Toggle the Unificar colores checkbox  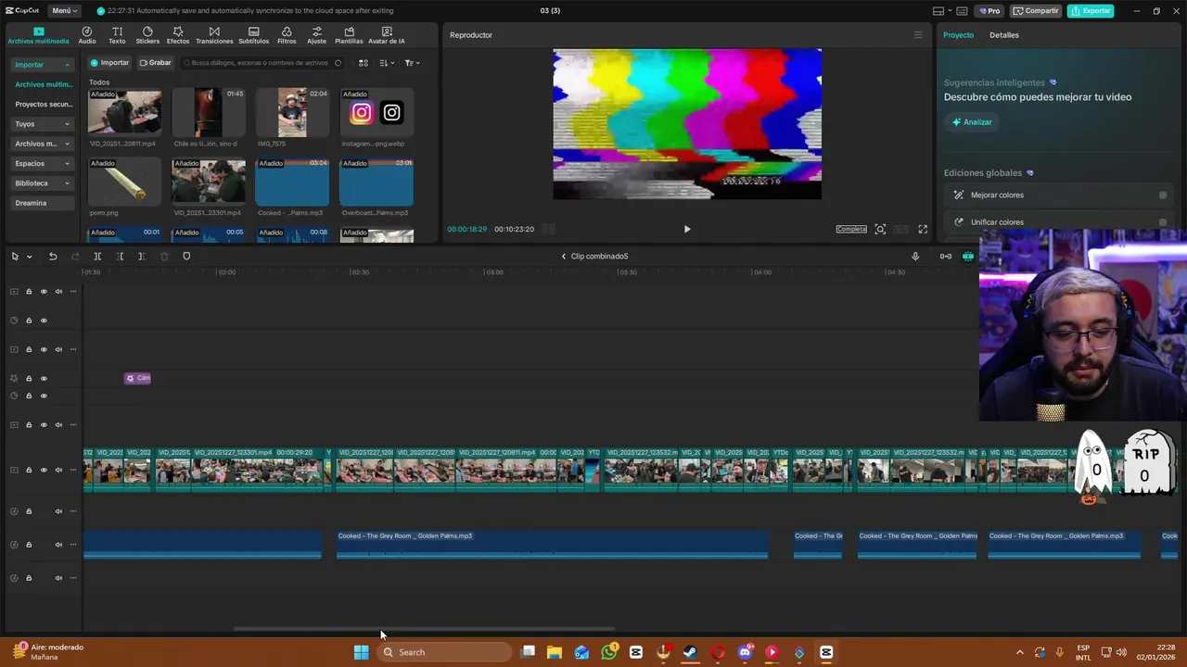(1163, 222)
